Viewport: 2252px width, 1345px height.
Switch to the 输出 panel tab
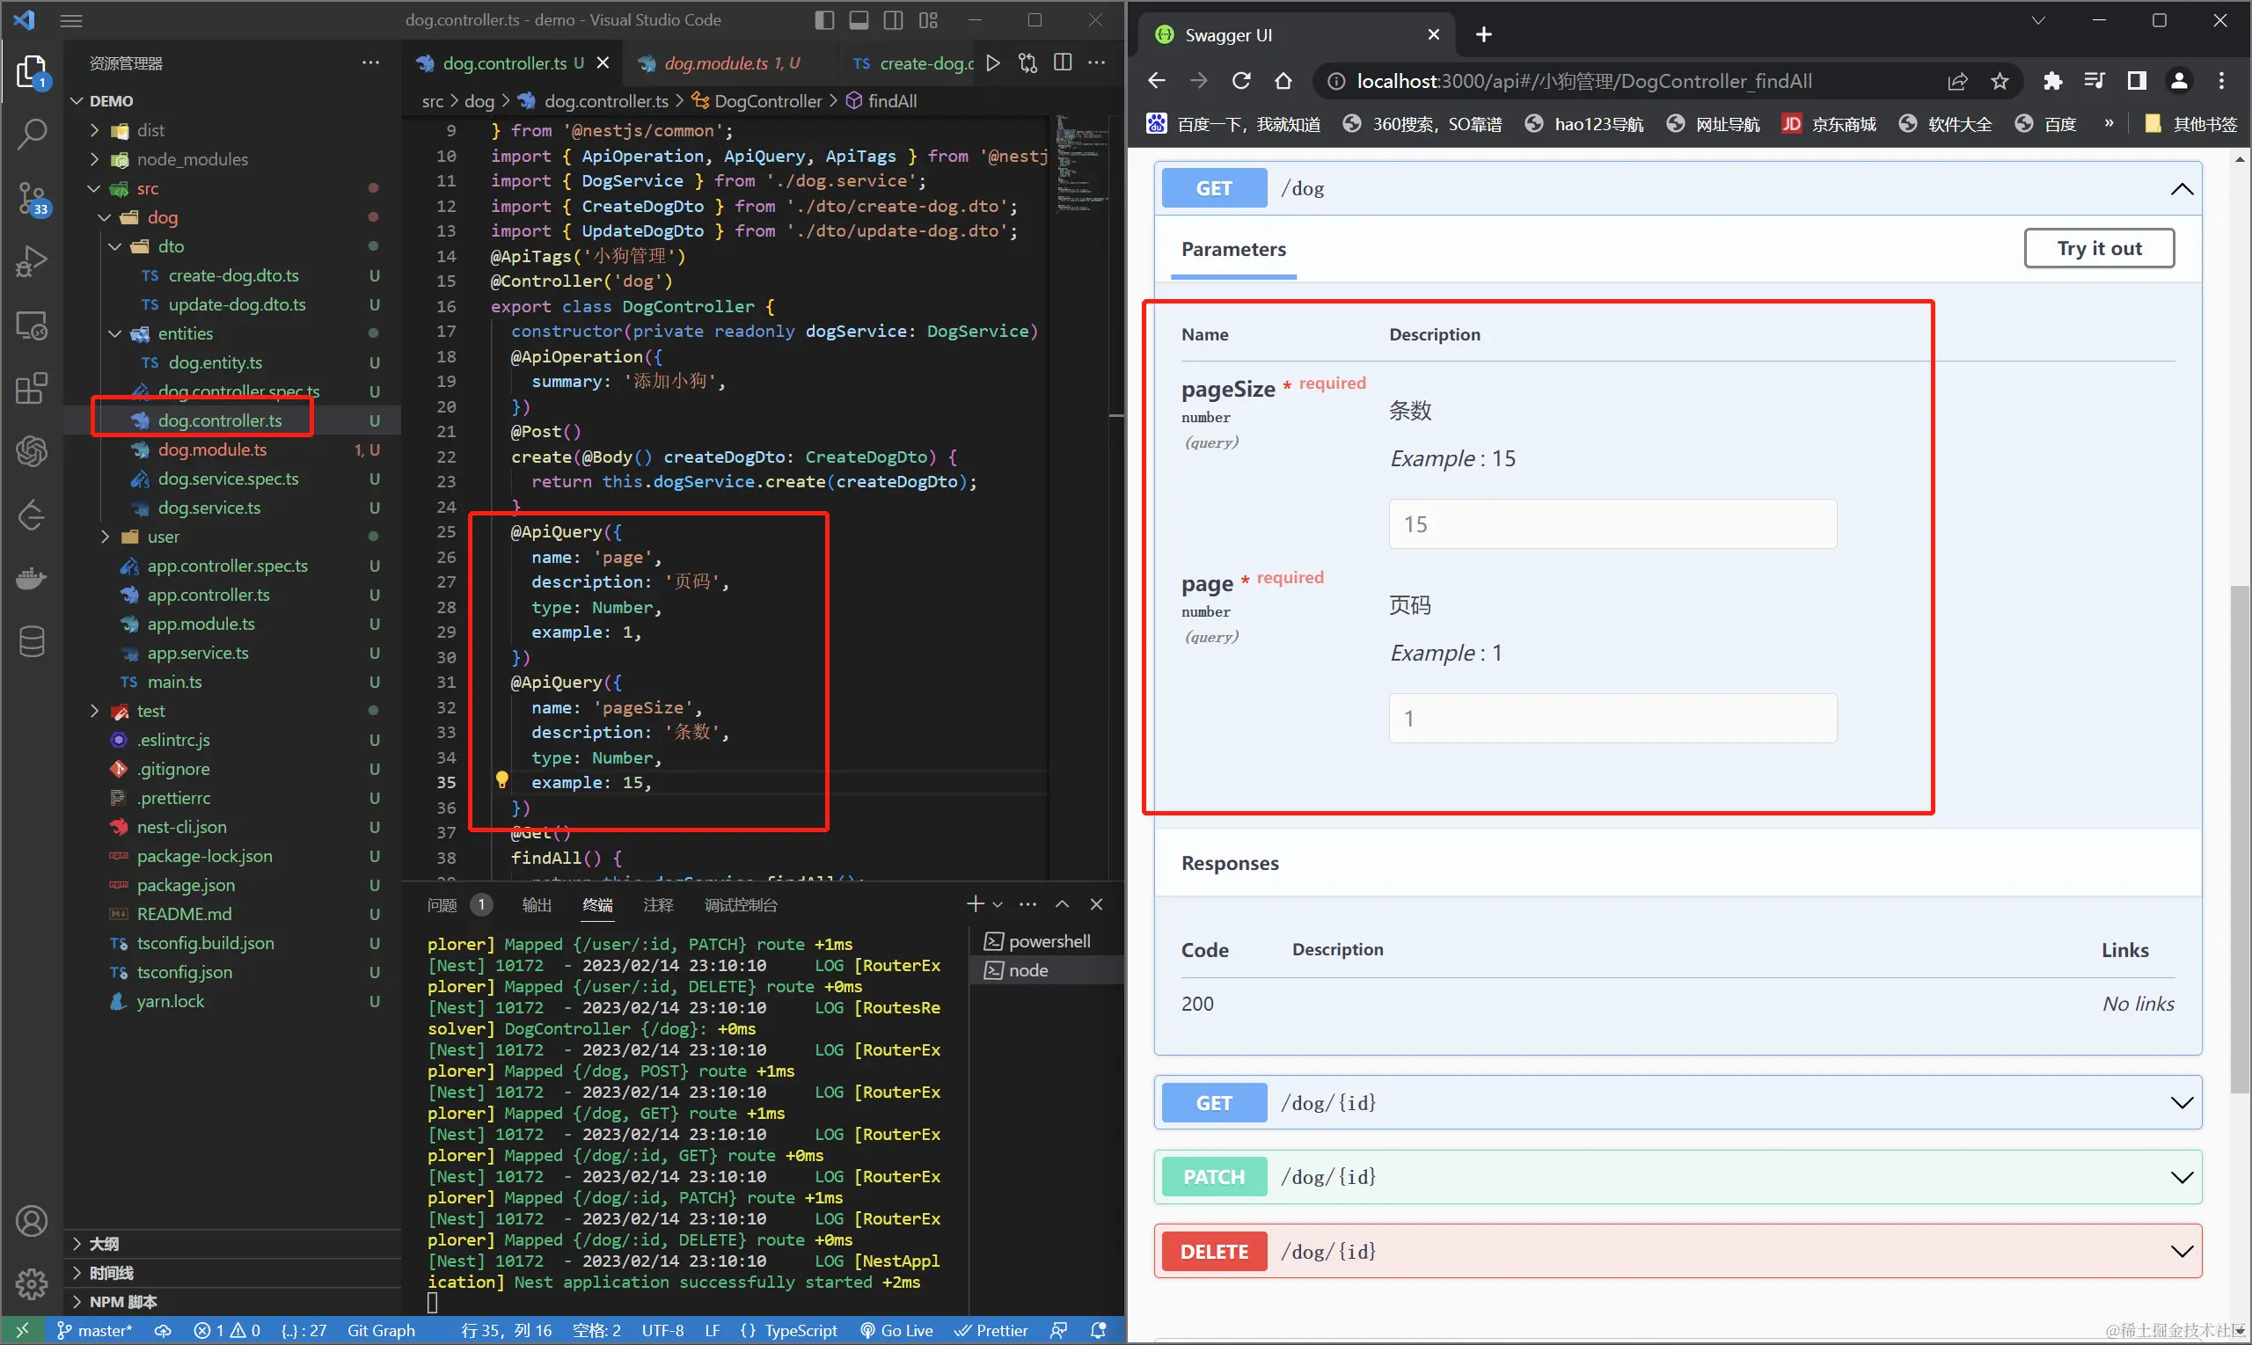537,904
